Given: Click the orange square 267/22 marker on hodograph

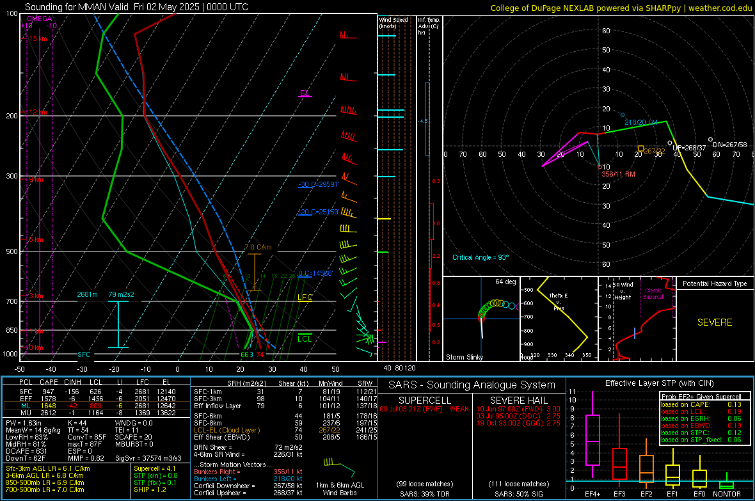Looking at the screenshot, I should (641, 149).
